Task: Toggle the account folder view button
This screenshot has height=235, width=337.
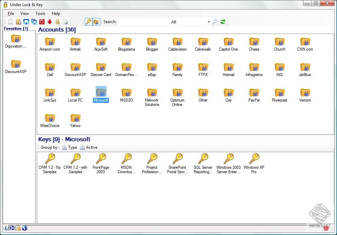Action: (x=96, y=22)
